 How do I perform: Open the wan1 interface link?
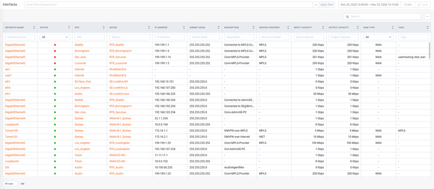pos(8,75)
